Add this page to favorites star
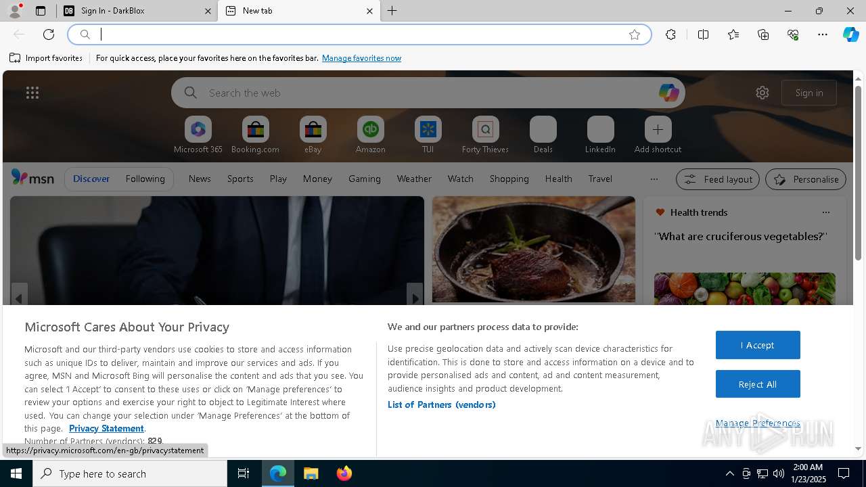 [x=635, y=34]
